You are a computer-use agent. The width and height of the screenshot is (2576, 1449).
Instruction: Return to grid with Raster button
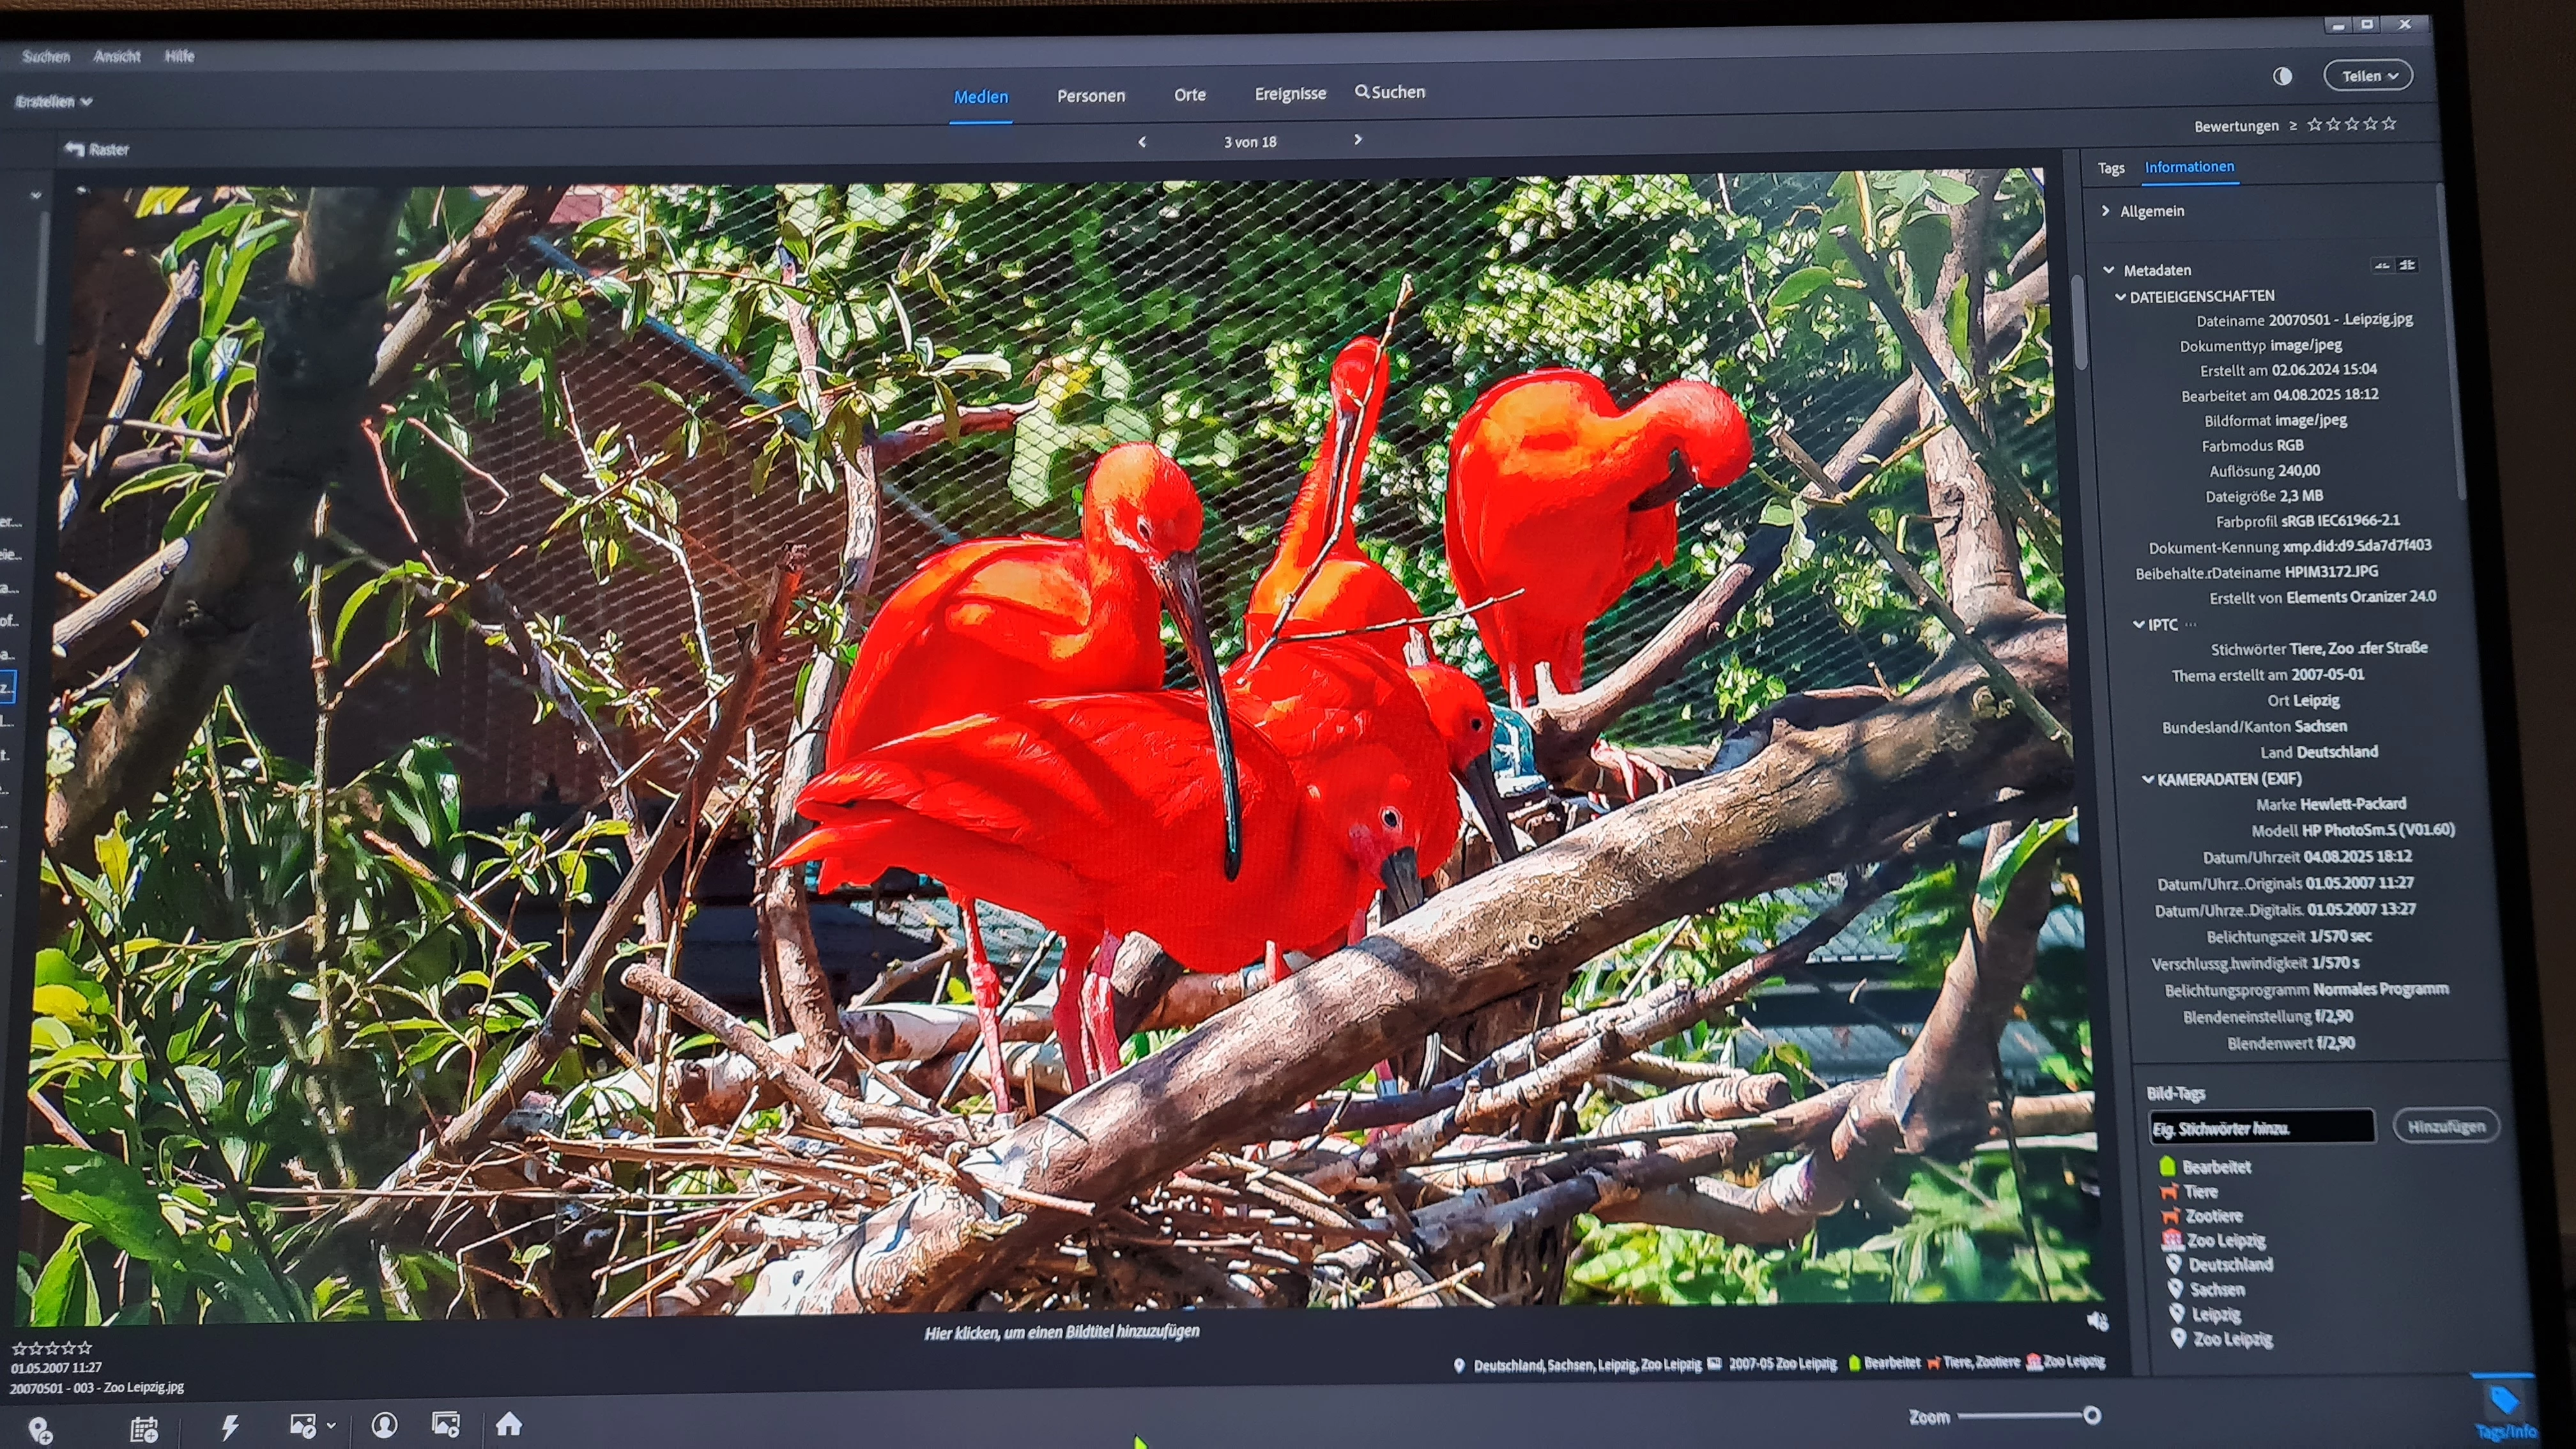click(98, 150)
